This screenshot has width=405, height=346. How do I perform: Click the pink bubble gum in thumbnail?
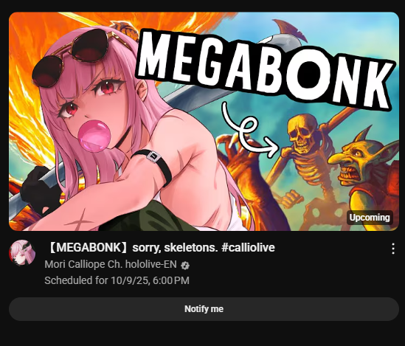point(94,135)
